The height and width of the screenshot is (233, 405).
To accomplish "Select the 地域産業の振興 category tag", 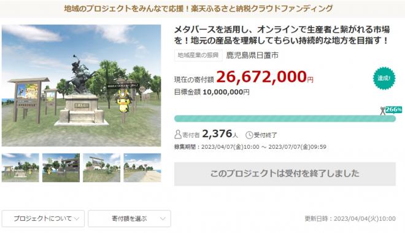I will [198, 55].
